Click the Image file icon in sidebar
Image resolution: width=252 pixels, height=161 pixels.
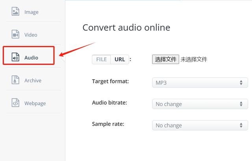(15, 11)
